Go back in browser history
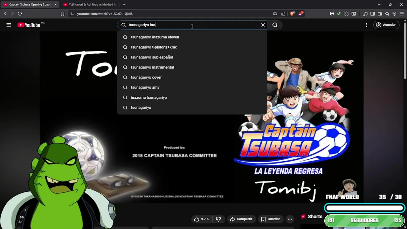407x229 pixels. click(5, 14)
